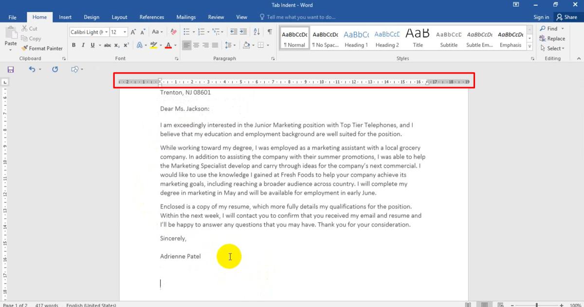Switch to the References tab

[152, 17]
